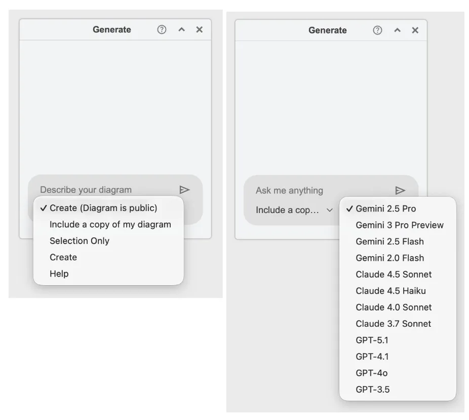Select Help from the left panel menu
Image resolution: width=469 pixels, height=420 pixels.
(58, 273)
